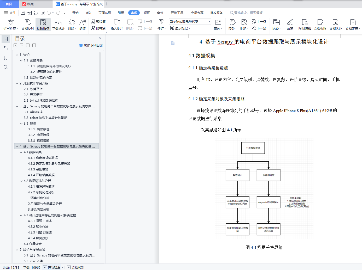Image resolution: width=362 pixels, height=270 pixels.
Task: Click the Save icon in quick access bar
Action: pos(23,13)
